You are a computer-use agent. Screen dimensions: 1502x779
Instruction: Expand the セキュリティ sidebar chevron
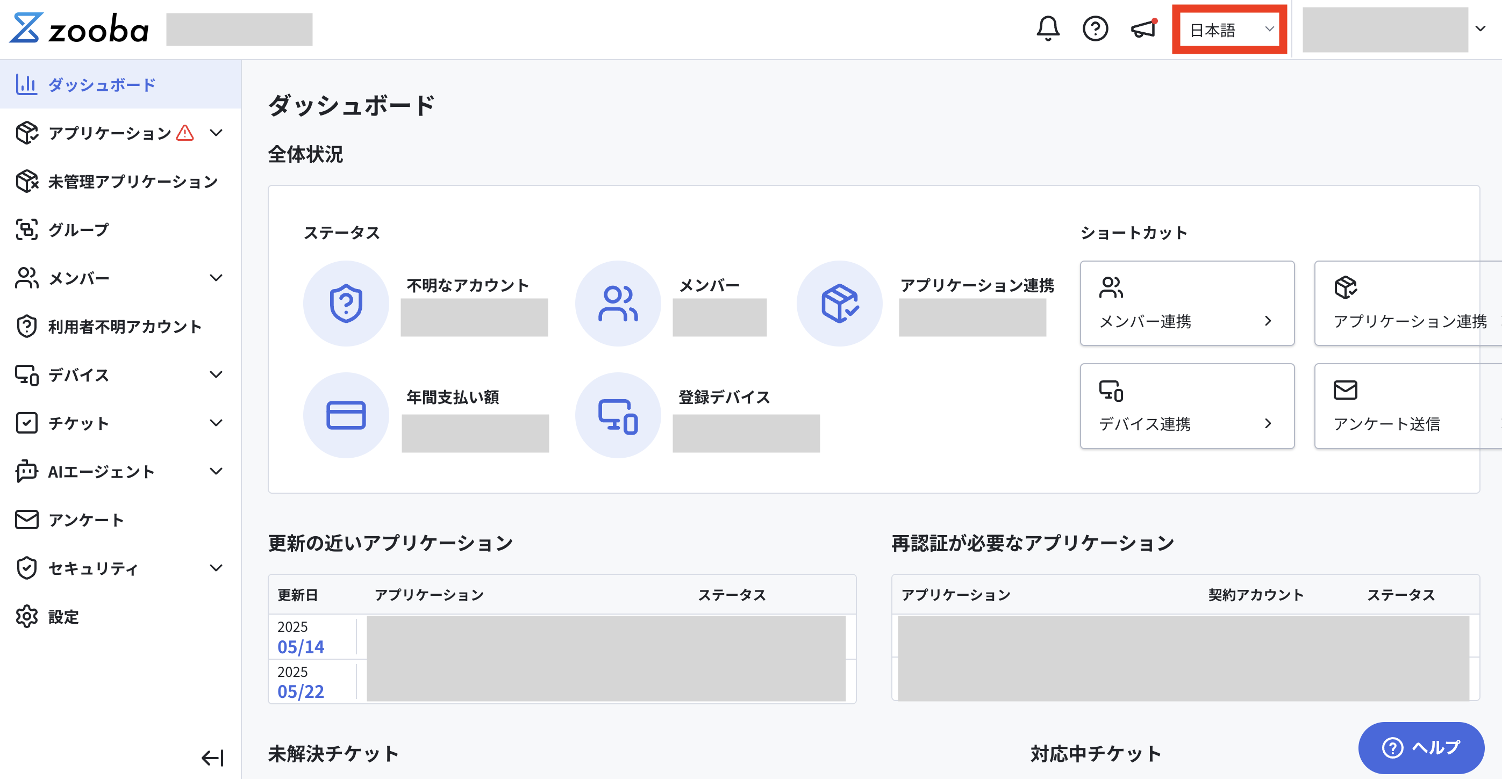point(216,568)
